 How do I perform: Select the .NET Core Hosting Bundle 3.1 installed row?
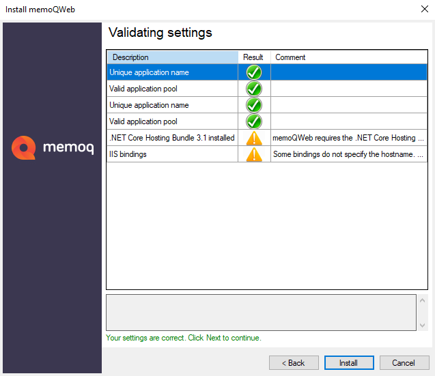267,138
